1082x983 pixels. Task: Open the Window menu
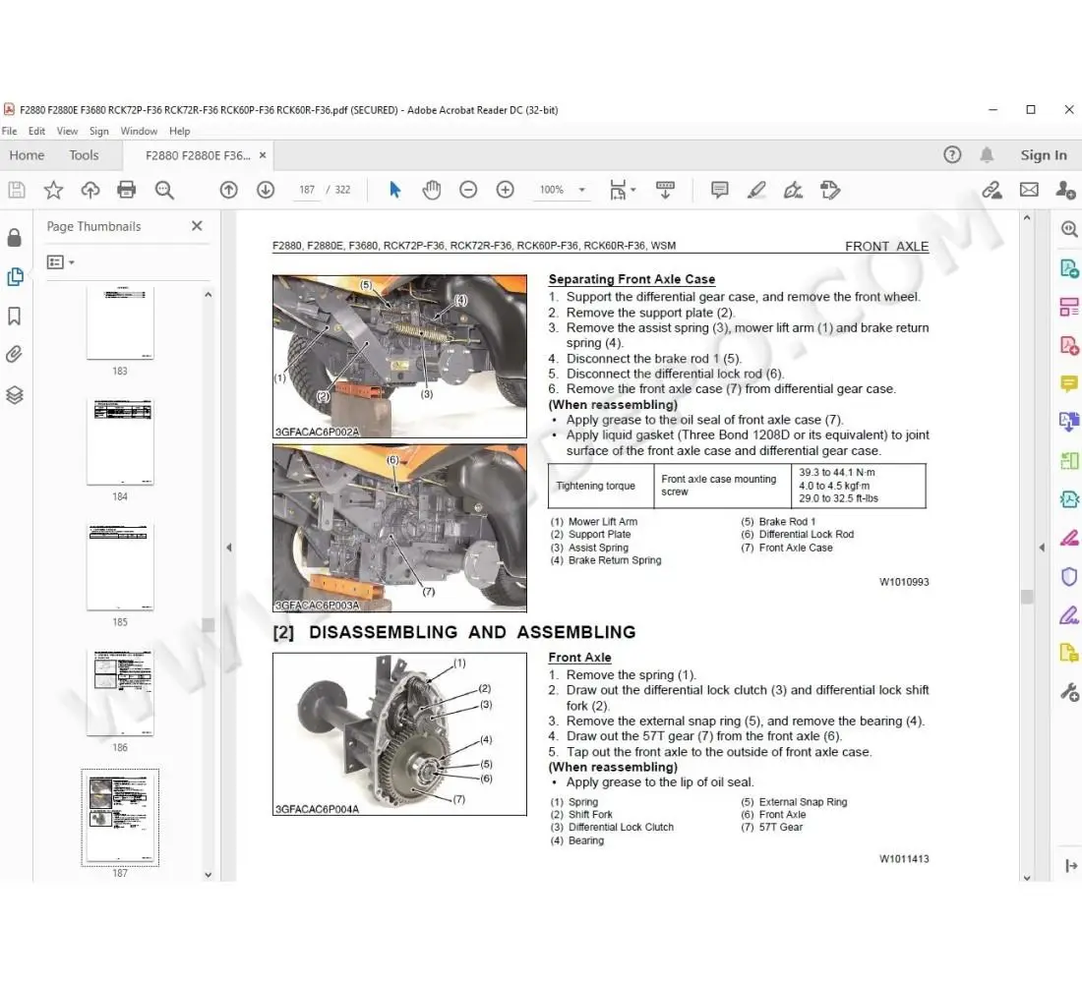139,131
